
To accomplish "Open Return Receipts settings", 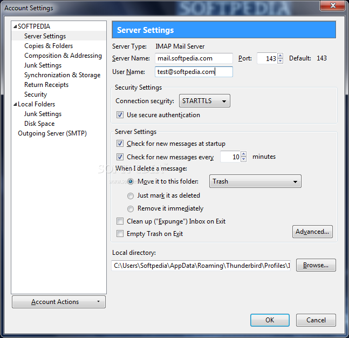I will pos(46,85).
